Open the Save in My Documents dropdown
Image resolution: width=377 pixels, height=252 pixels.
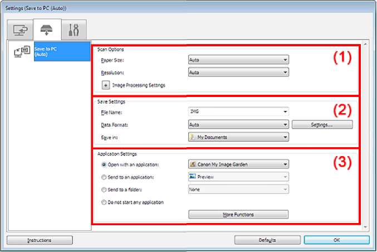pyautogui.click(x=238, y=137)
